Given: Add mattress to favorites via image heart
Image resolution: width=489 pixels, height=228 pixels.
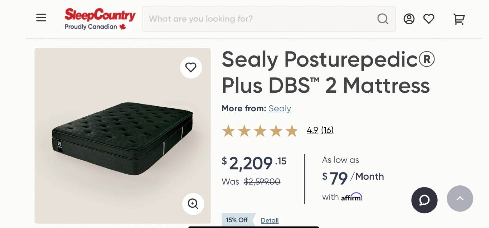Looking at the screenshot, I should pyautogui.click(x=191, y=68).
